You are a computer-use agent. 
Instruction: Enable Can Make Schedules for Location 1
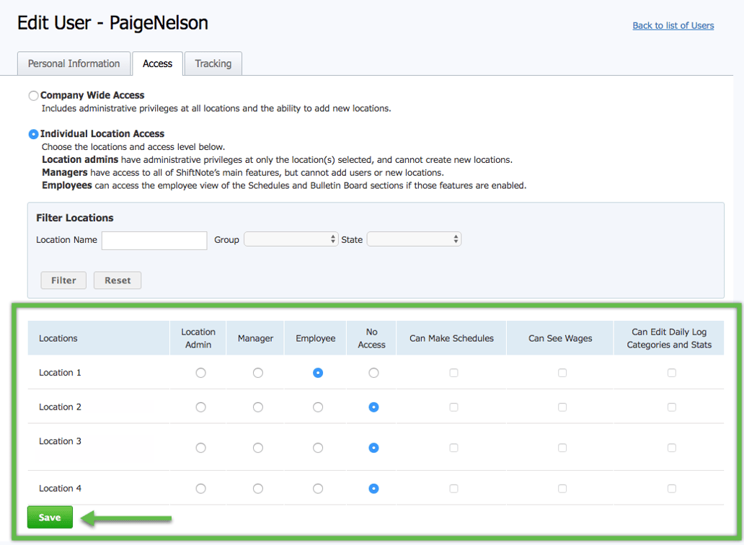click(453, 373)
